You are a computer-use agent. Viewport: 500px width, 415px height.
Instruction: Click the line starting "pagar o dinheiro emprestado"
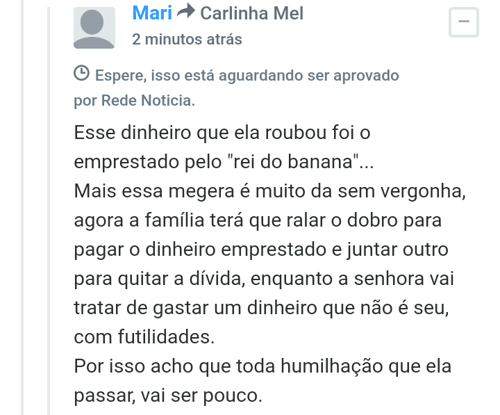coord(261,250)
